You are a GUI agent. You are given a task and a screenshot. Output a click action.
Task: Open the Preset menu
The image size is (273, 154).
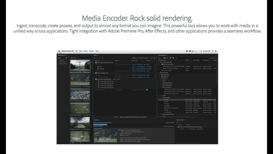tap(85, 51)
